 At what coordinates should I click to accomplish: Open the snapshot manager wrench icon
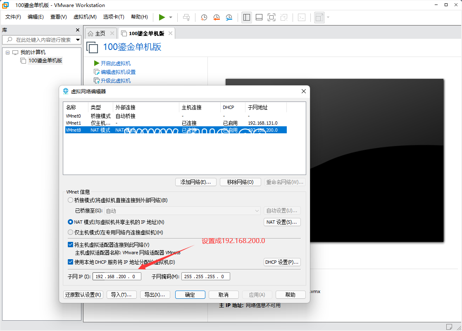point(229,17)
